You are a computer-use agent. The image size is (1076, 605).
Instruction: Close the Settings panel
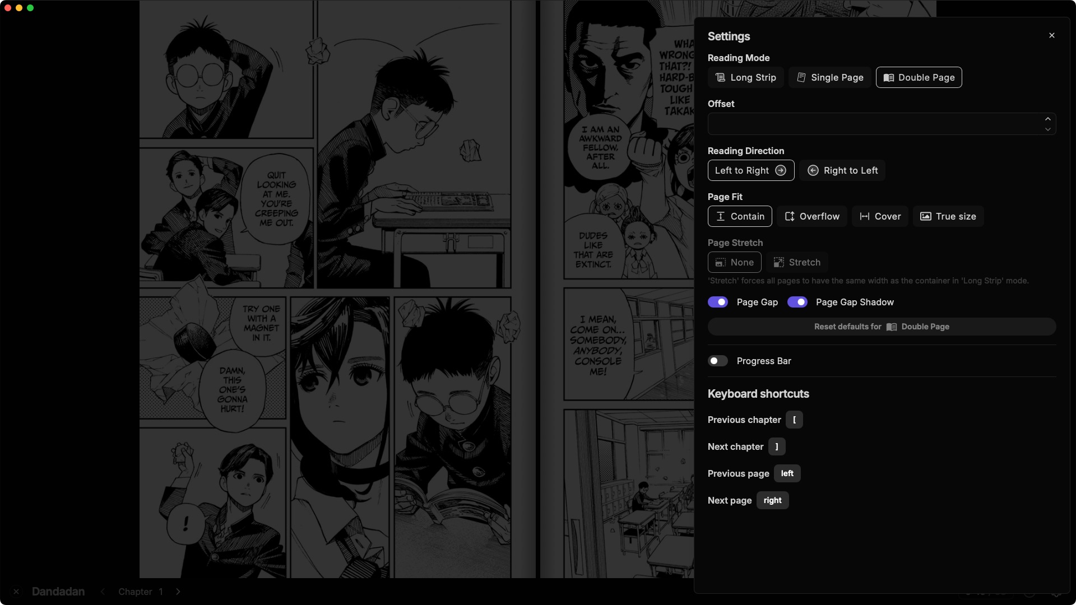[x=1051, y=35]
